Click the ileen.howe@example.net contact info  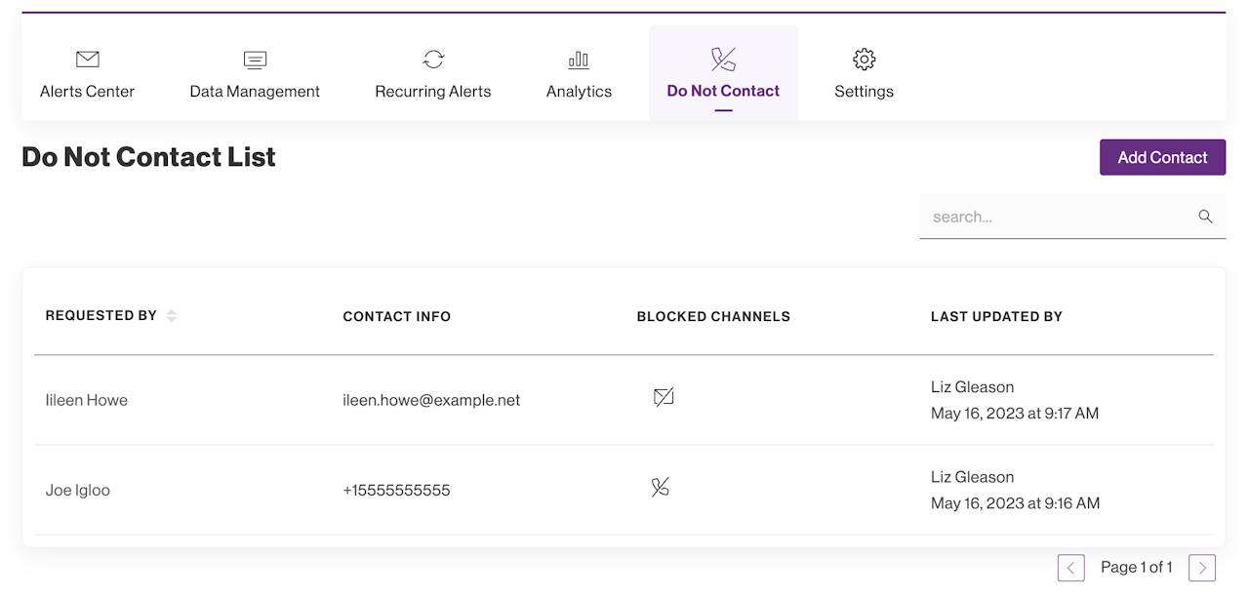coord(431,400)
